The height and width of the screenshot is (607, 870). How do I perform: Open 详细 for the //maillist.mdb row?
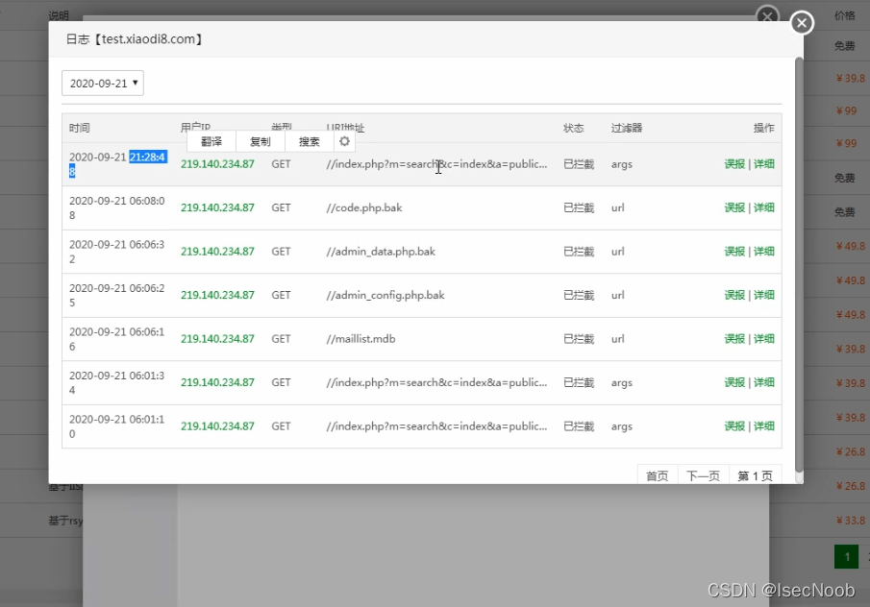[x=764, y=339]
